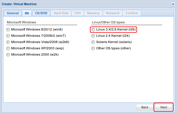Switch to the General tab

13,13
